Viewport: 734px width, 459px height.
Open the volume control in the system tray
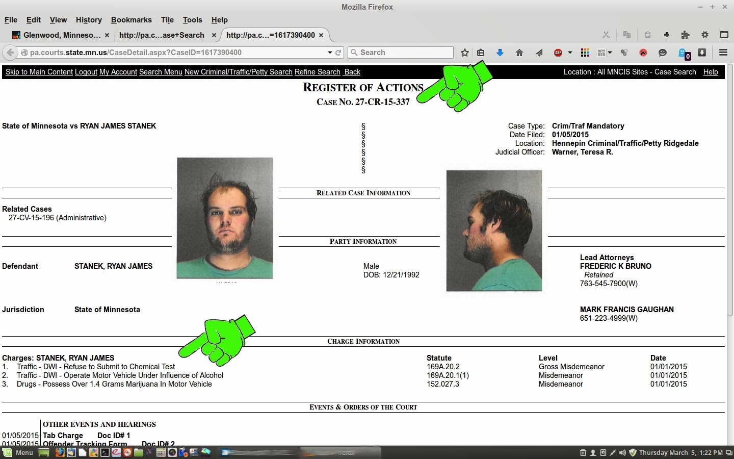[x=622, y=453]
